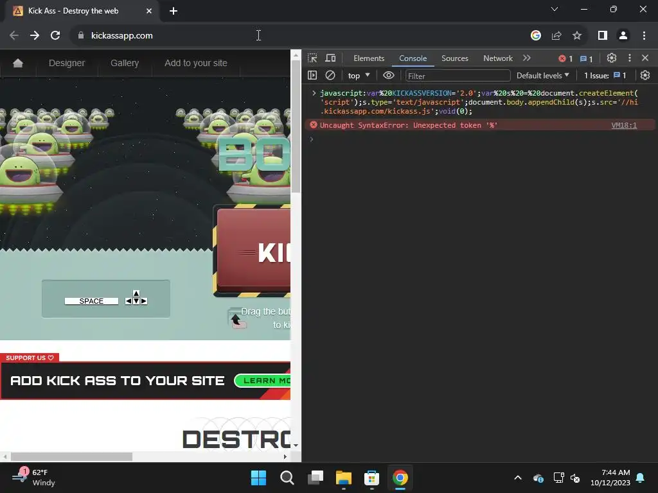
Task: Open the top context dropdown
Action: tap(359, 76)
